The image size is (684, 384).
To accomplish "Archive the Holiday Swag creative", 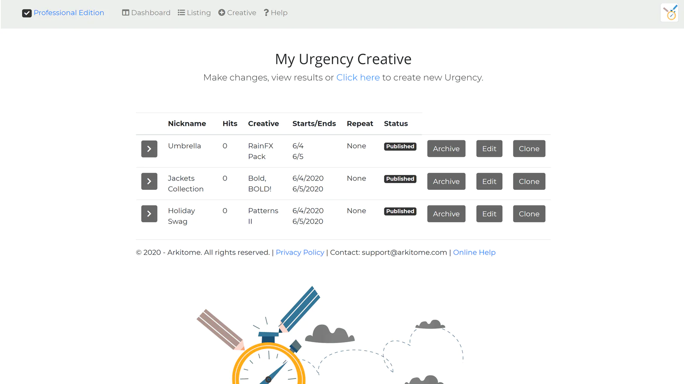I will (x=446, y=214).
